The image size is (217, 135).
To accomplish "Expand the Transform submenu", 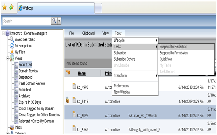I will (135, 76).
